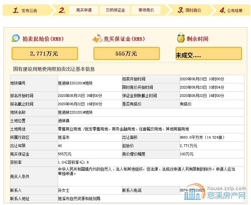The height and width of the screenshot is (205, 251).
Task: Click the contact phone number 0574 cell
Action: point(192,191)
